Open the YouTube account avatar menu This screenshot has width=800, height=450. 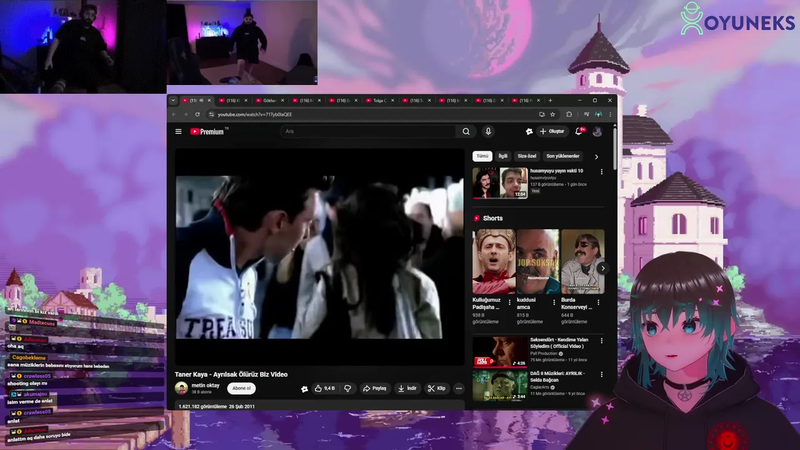(597, 131)
